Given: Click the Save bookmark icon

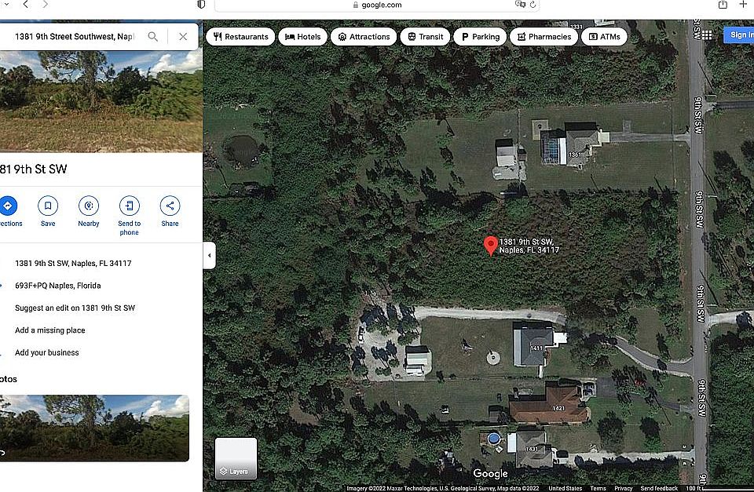Looking at the screenshot, I should [x=48, y=206].
